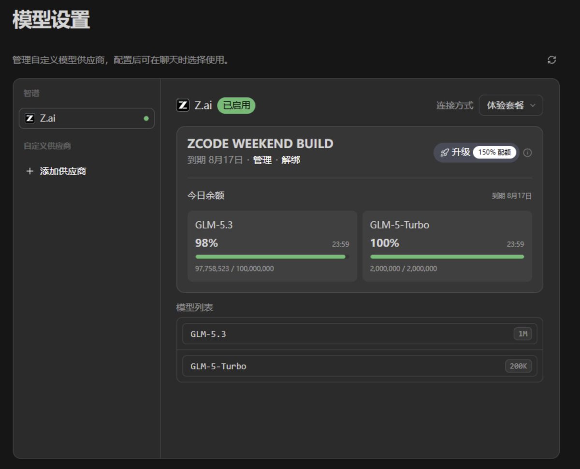
Task: Click the refresh icon at top right
Action: 551,60
